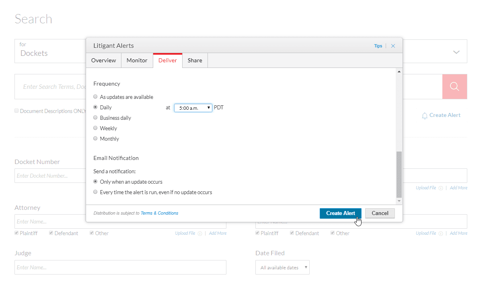The width and height of the screenshot is (487, 289).
Task: Switch to the Share tab
Action: coord(195,60)
